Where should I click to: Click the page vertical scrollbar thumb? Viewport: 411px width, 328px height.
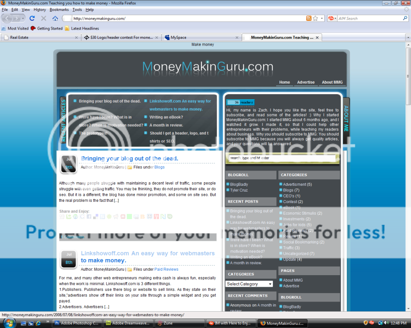click(408, 76)
